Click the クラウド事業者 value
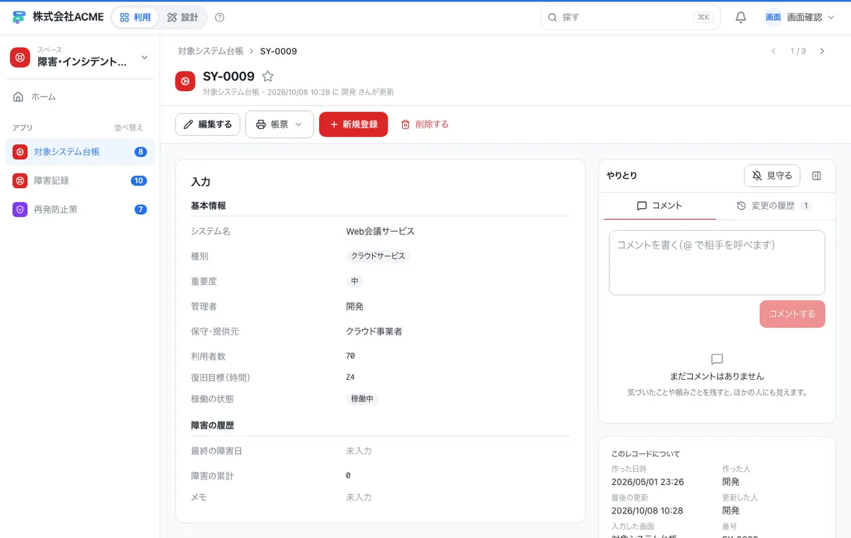The height and width of the screenshot is (538, 851). click(374, 331)
